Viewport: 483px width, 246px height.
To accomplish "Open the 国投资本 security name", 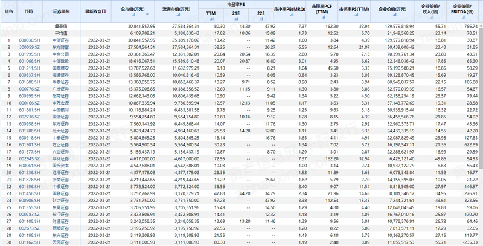I will (61, 166).
